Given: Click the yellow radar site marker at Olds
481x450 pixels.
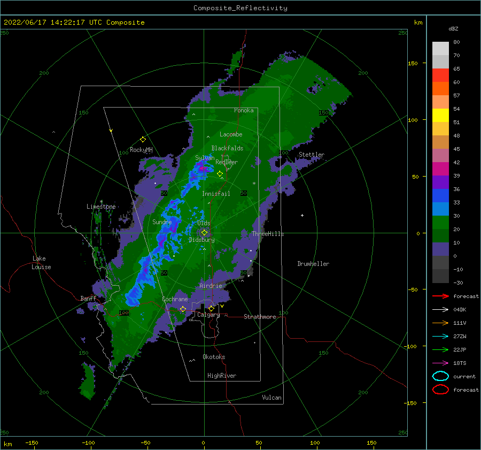Looking at the screenshot, I should pos(204,233).
